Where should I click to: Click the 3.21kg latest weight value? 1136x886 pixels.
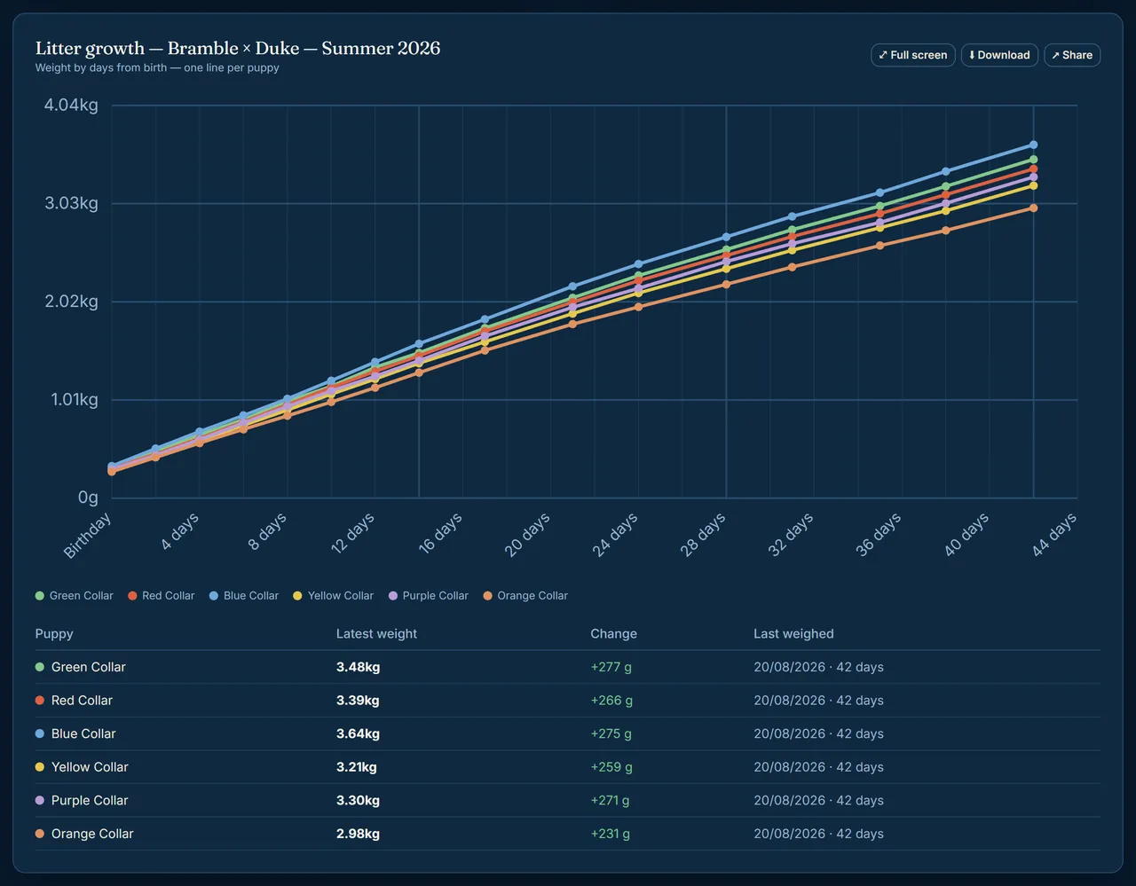(x=357, y=767)
